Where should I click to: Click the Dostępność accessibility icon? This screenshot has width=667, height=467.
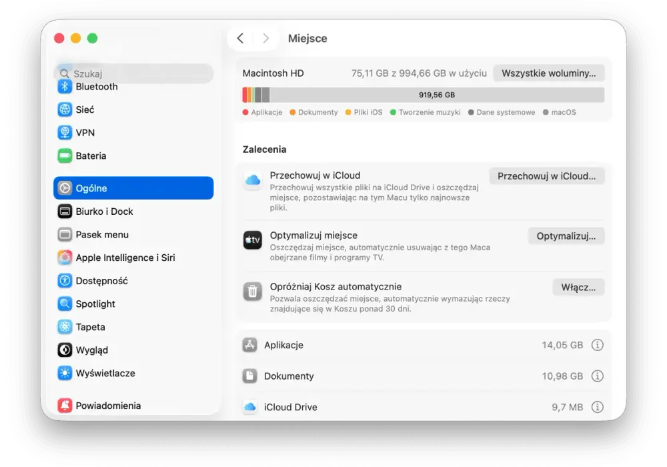pos(65,281)
